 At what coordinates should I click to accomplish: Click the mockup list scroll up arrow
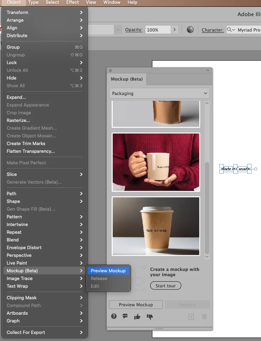click(207, 103)
